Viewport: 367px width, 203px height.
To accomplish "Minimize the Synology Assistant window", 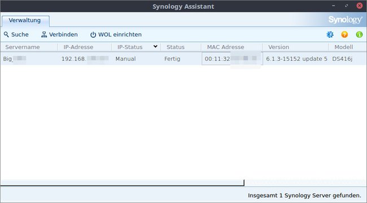I will point(333,6).
